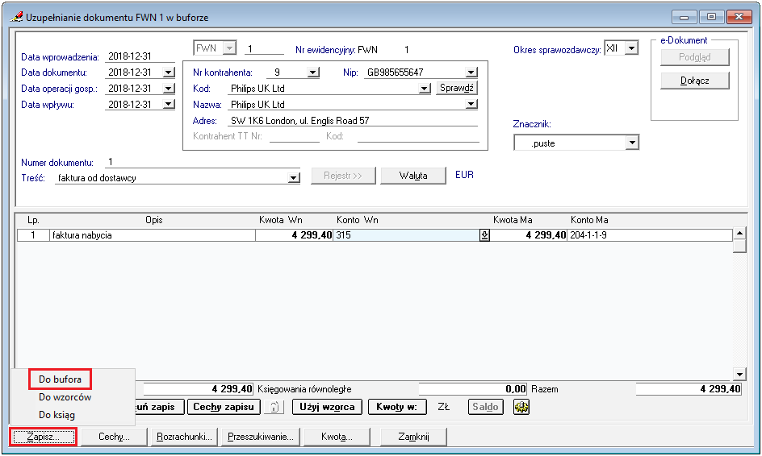Open the Data wpływu date dropdown
This screenshot has width=762, height=456.
click(168, 104)
